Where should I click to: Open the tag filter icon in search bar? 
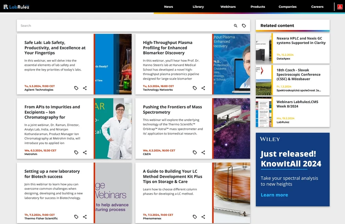(244, 25)
